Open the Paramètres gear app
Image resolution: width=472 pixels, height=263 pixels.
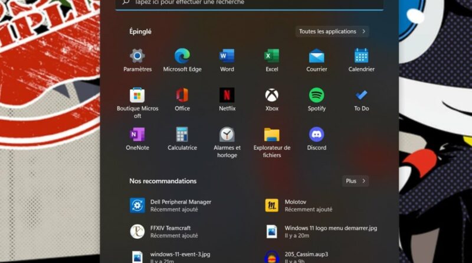pos(137,60)
